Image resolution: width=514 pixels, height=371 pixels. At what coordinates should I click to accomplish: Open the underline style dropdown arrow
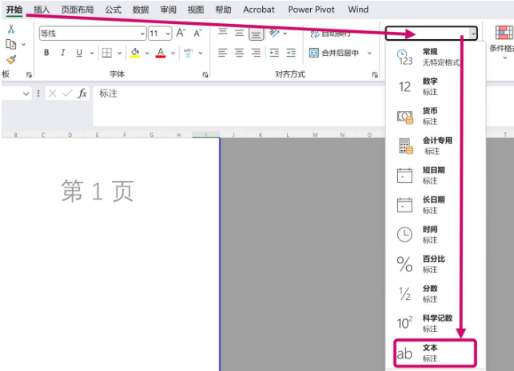[92, 53]
